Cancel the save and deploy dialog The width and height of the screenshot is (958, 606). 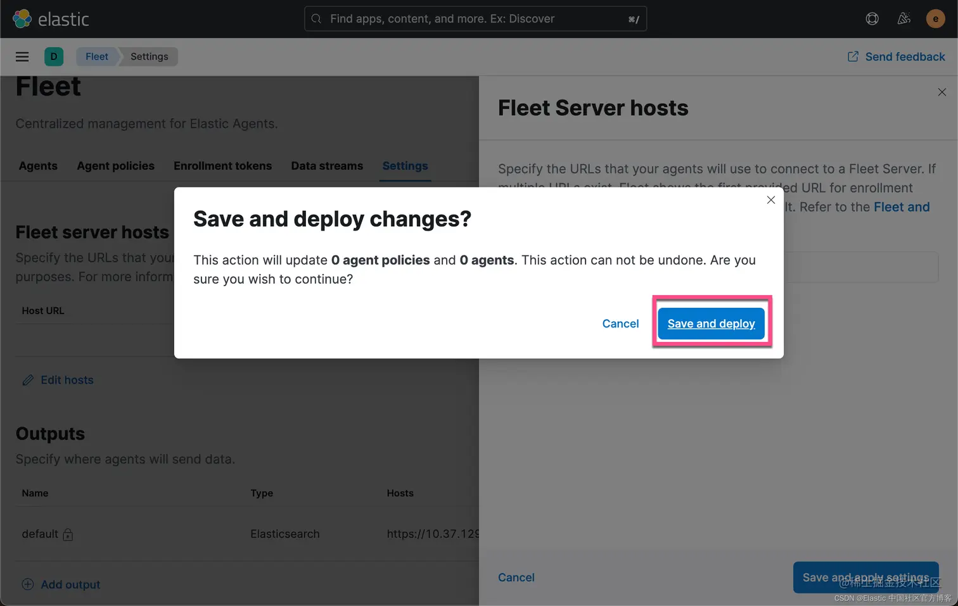[x=620, y=324]
